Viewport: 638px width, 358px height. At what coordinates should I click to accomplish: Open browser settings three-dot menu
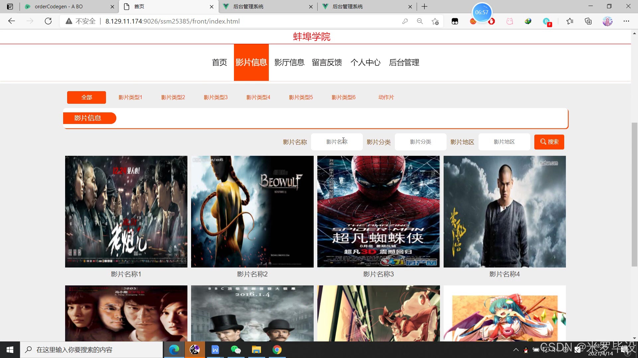pyautogui.click(x=626, y=21)
